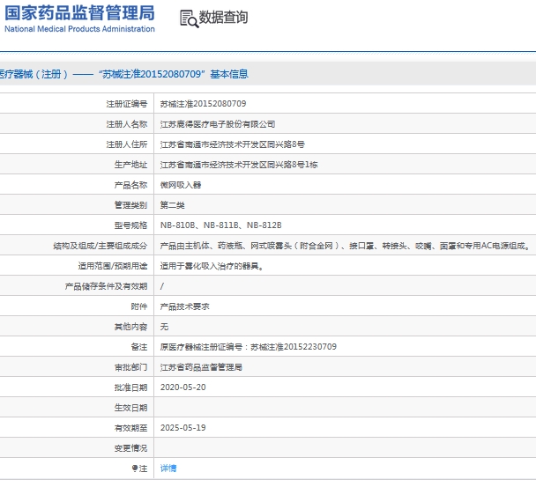Viewport: 536px width, 487px height.
Task: Open the 数据查询 heading link
Action: [223, 17]
